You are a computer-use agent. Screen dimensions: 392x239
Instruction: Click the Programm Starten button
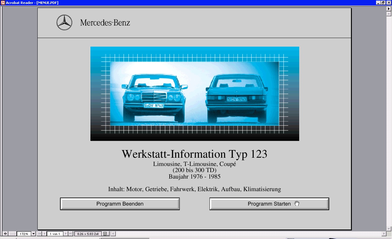tap(269, 204)
